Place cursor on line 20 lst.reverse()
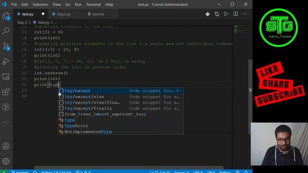This screenshot has width=308, height=173. pyautogui.click(x=51, y=73)
